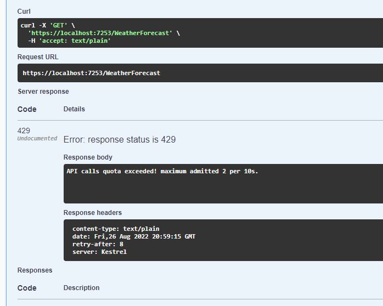
Task: Click the server: Kestrel header line
Action: click(x=99, y=252)
